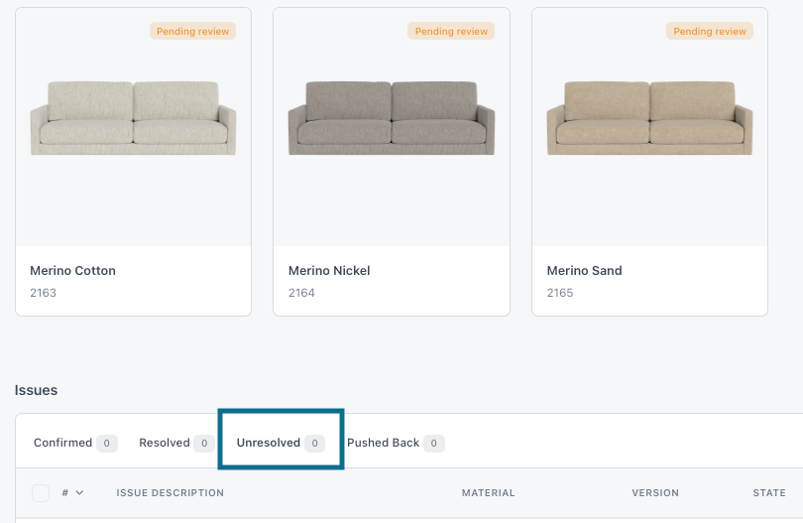Click Pending review badge on Merino Nickel
This screenshot has width=803, height=523.
click(x=451, y=32)
